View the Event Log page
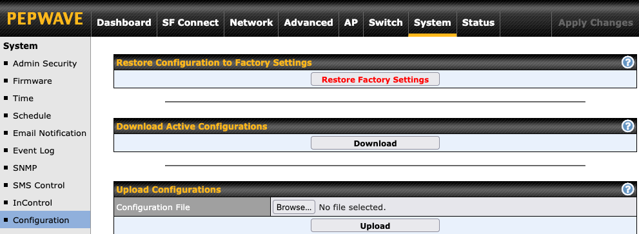Viewport: 639px width, 234px height. tap(34, 151)
